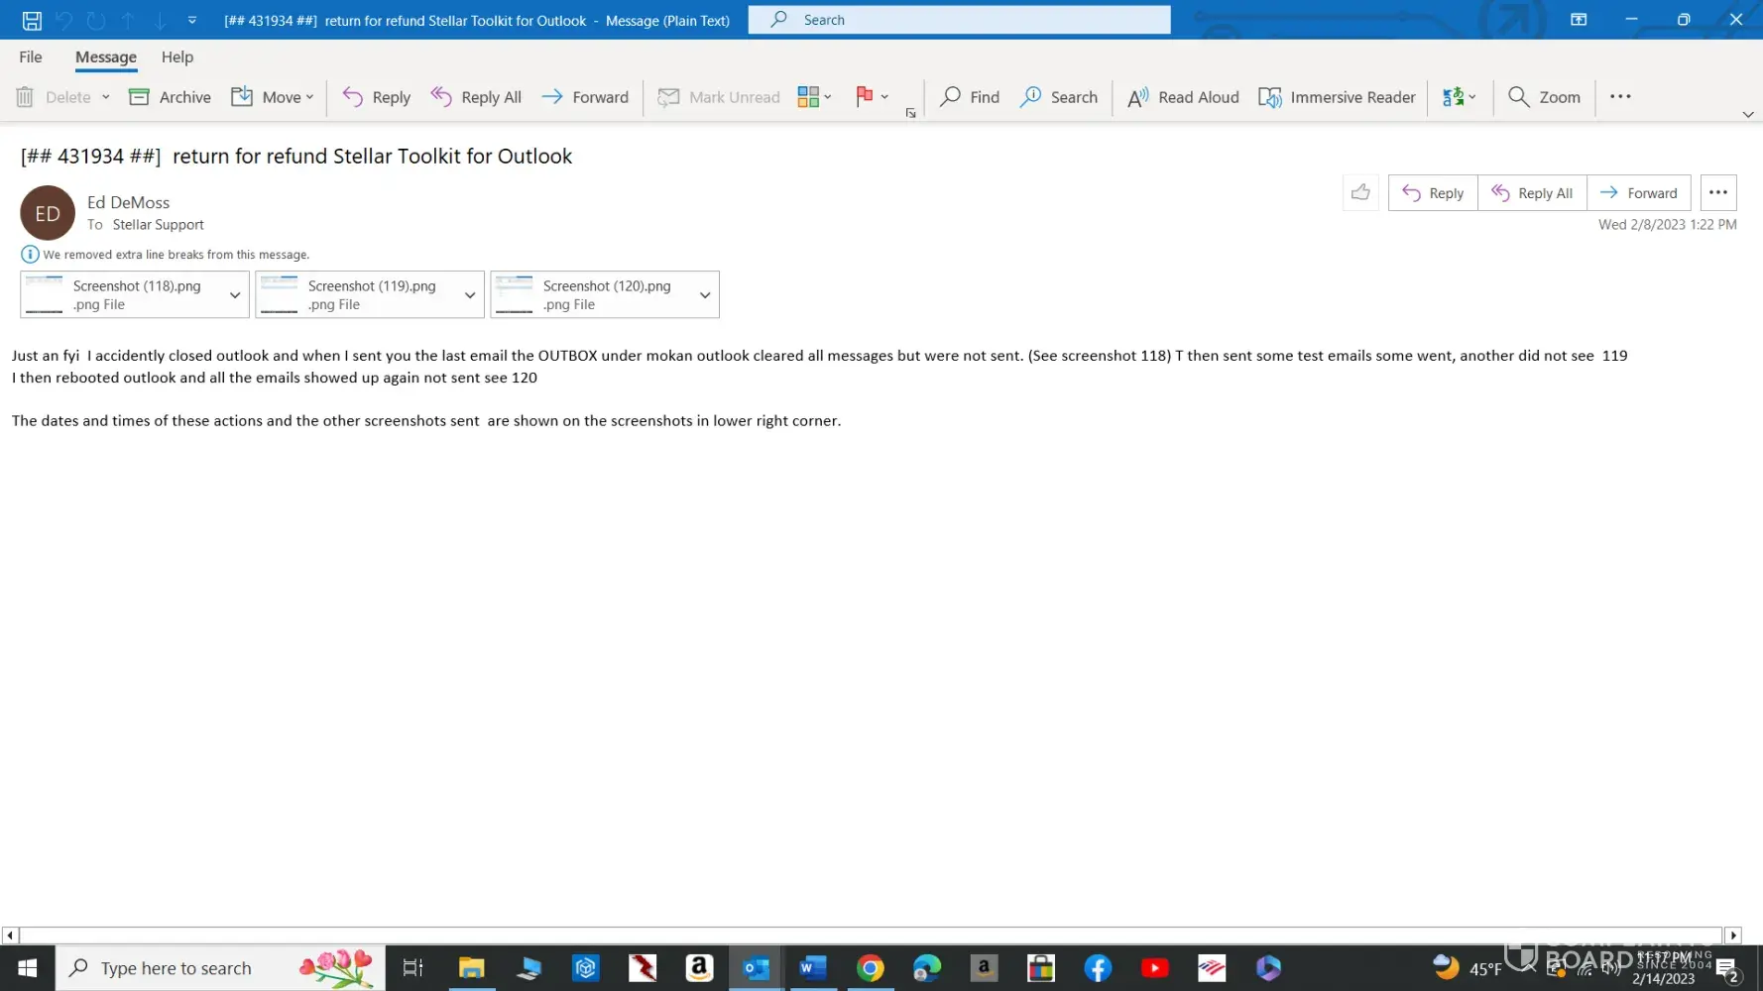The height and width of the screenshot is (991, 1763).
Task: Expand the Delete options arrow
Action: [105, 97]
